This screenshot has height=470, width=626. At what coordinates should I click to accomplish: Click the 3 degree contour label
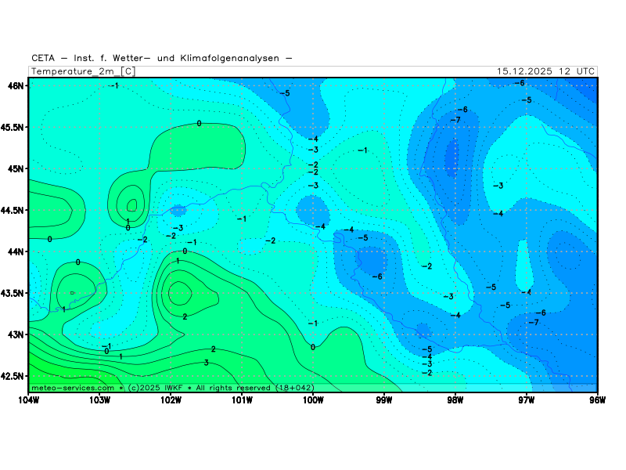(206, 363)
